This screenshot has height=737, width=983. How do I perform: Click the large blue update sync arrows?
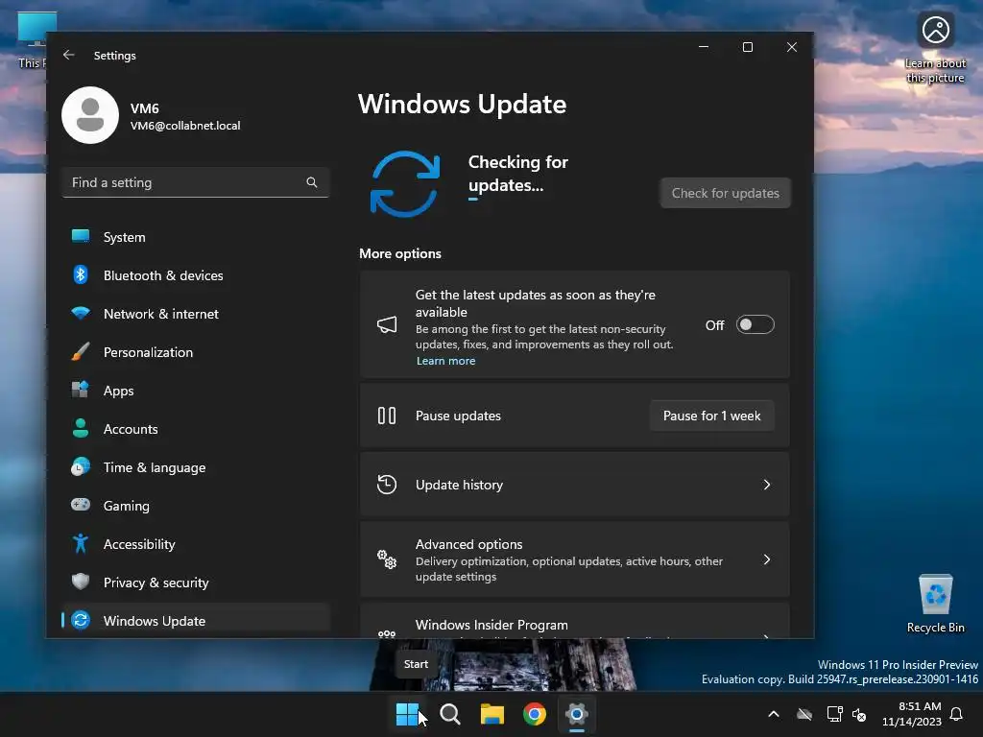pyautogui.click(x=405, y=183)
